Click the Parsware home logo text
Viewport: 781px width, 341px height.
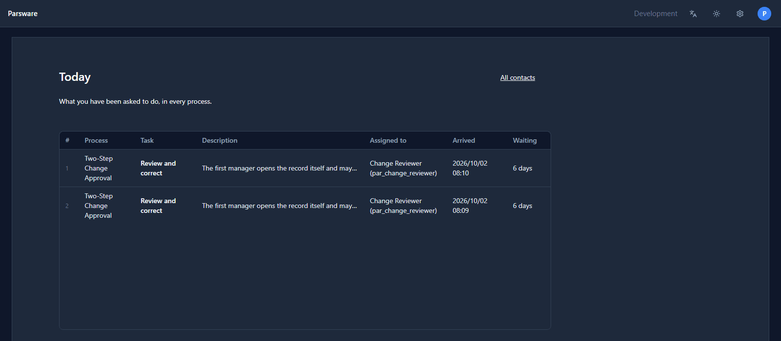(x=22, y=14)
